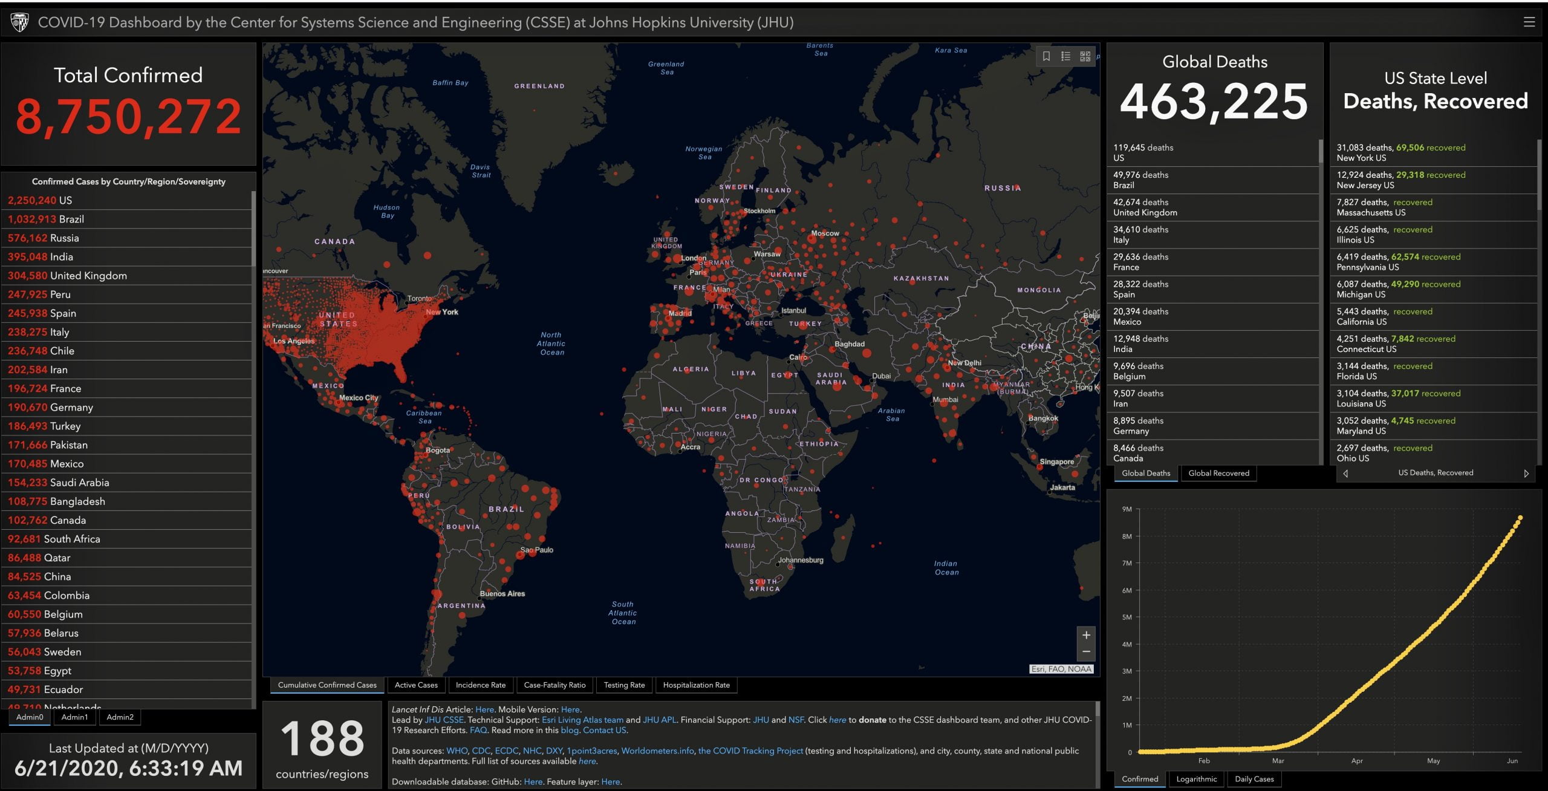Click the 'here' donate link
Screen dimensions: 1548x791
(x=837, y=720)
